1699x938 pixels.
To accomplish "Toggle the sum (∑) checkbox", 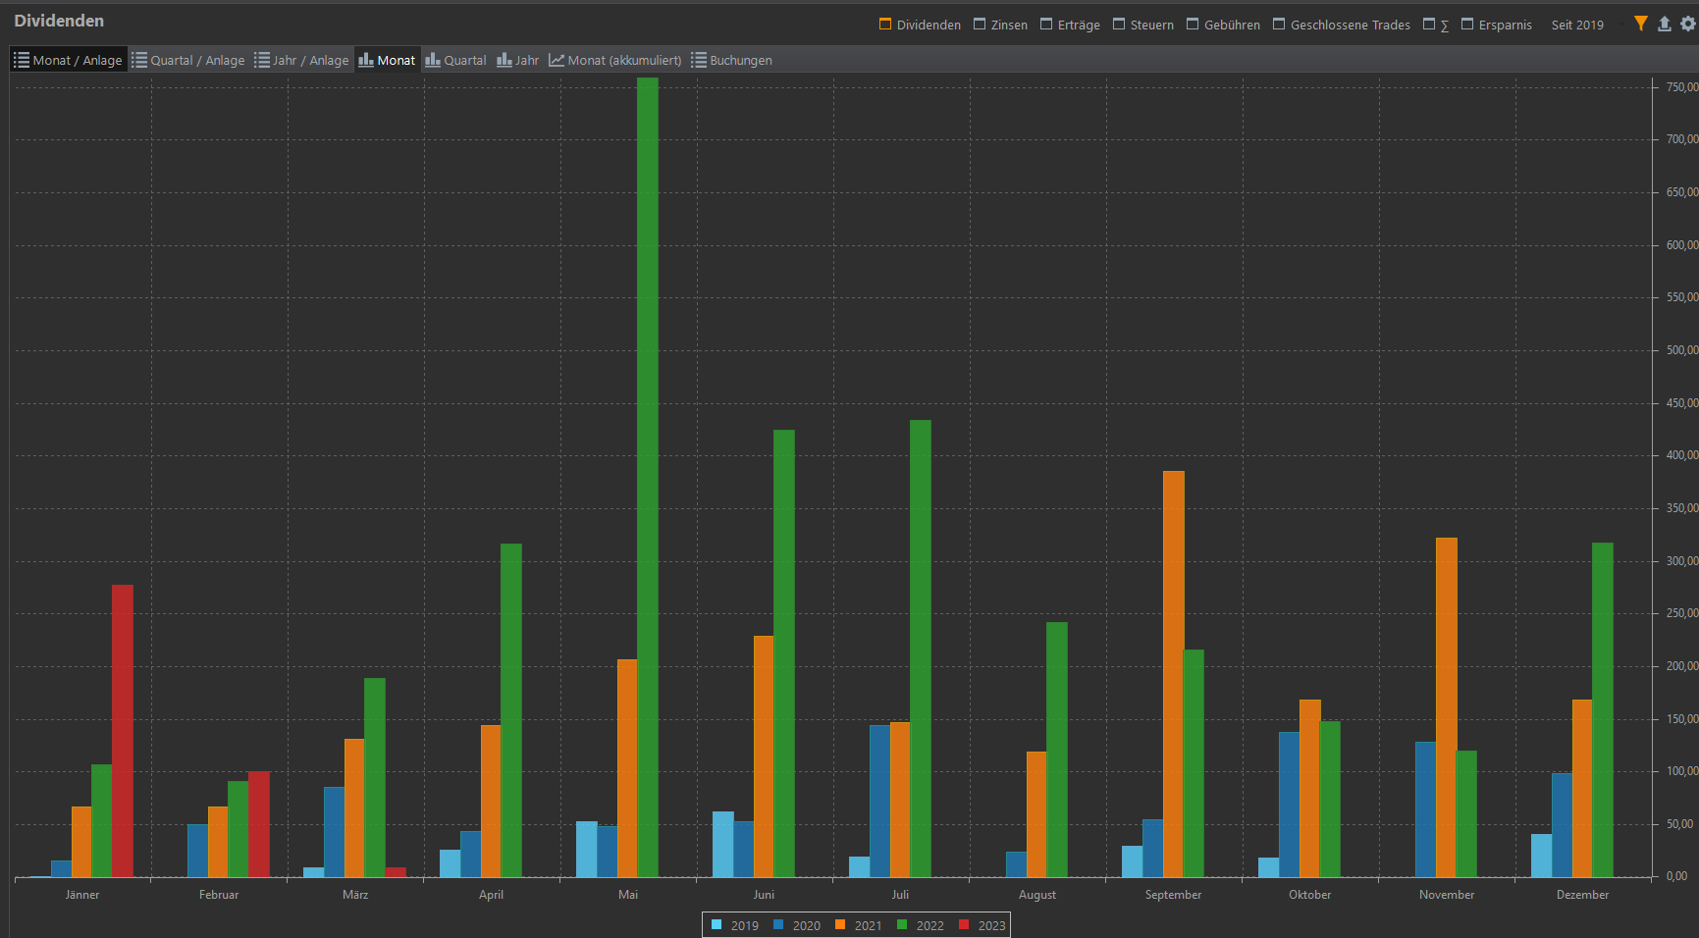I will point(1429,25).
